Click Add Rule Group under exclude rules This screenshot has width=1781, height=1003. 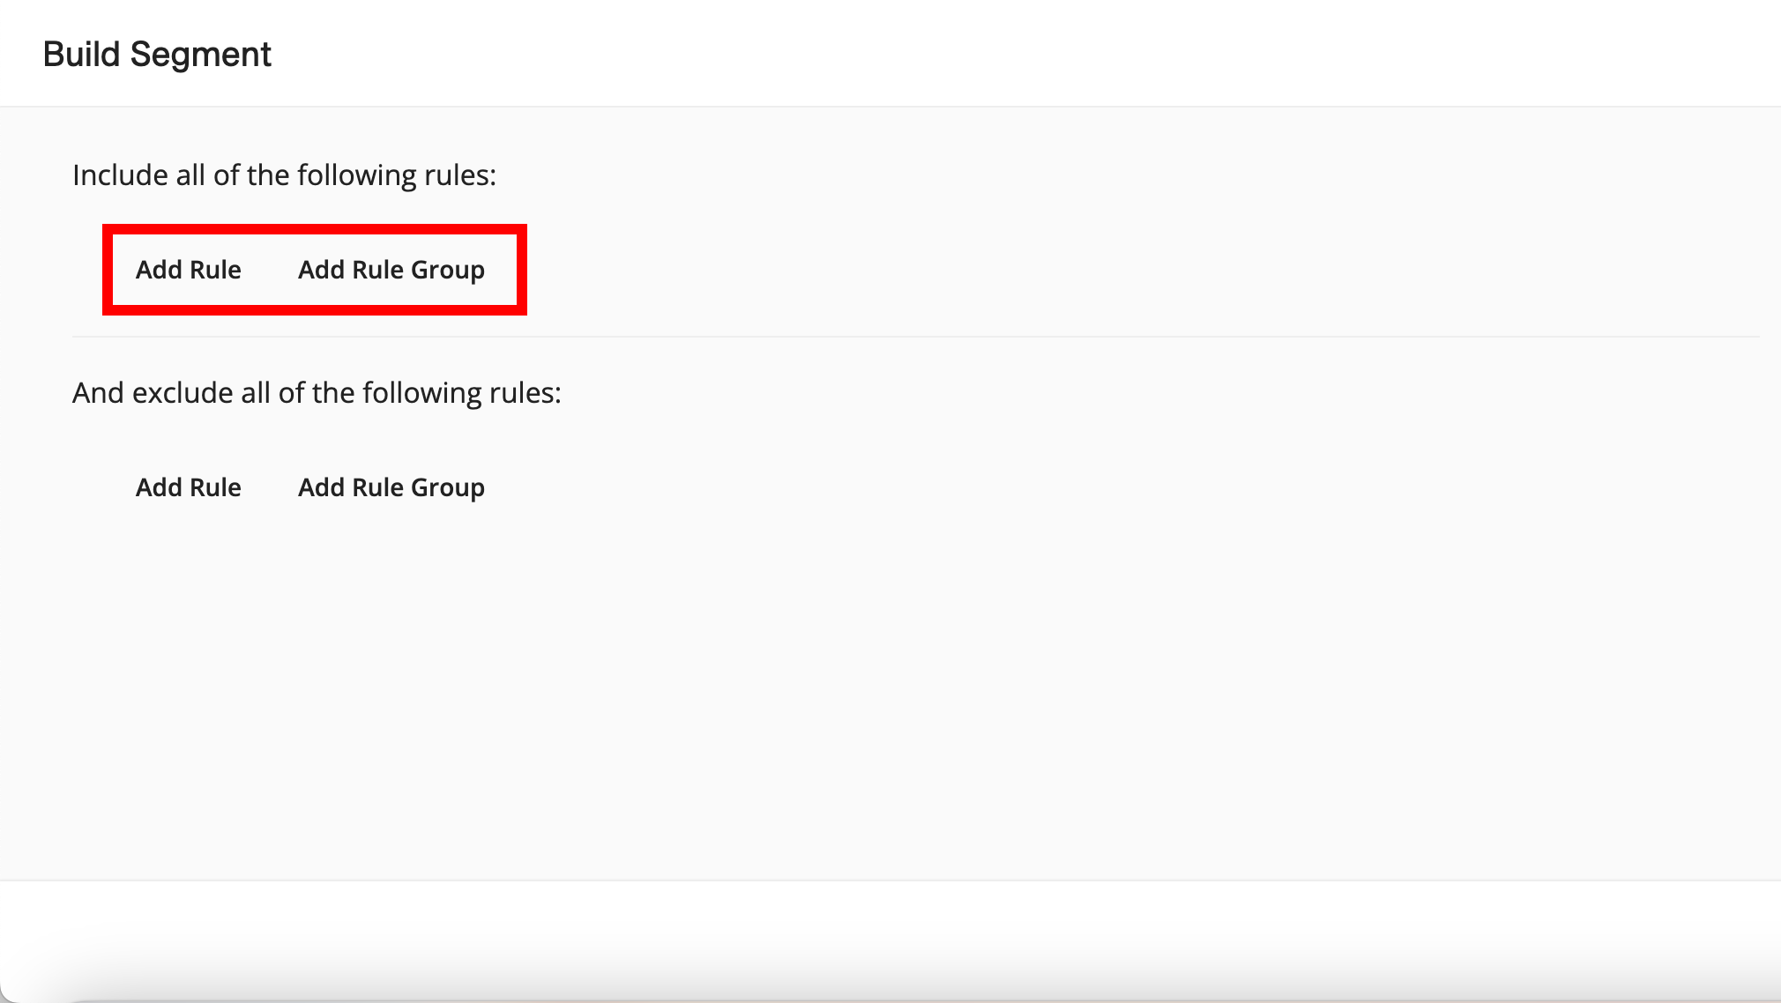coord(391,487)
